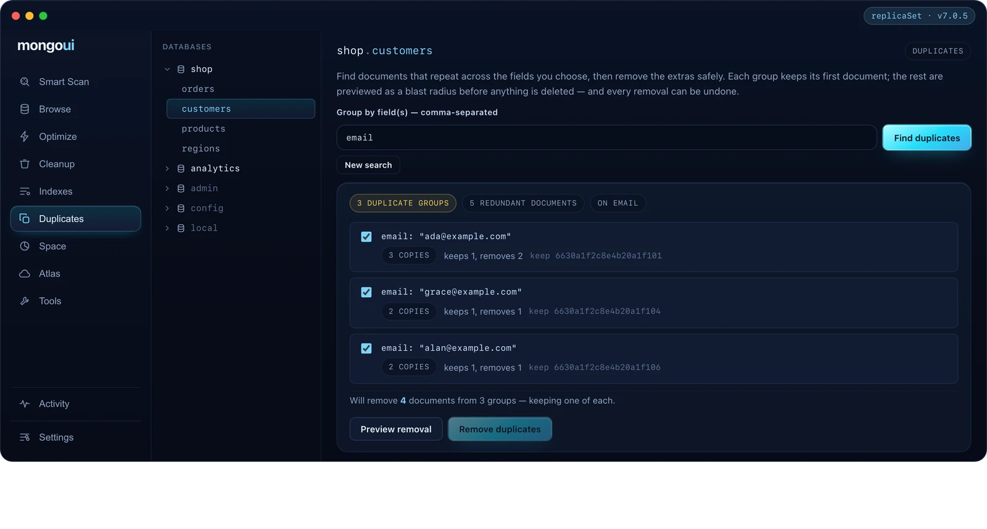Click the analytics database cylinder icon
This screenshot has width=987, height=529.
coord(181,168)
